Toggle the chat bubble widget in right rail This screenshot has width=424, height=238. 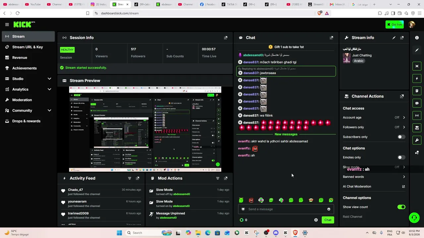pos(417,103)
